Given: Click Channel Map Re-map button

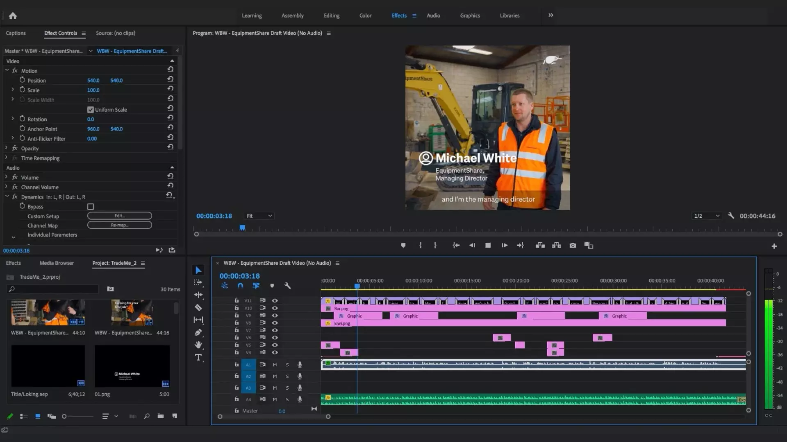Looking at the screenshot, I should [x=119, y=225].
